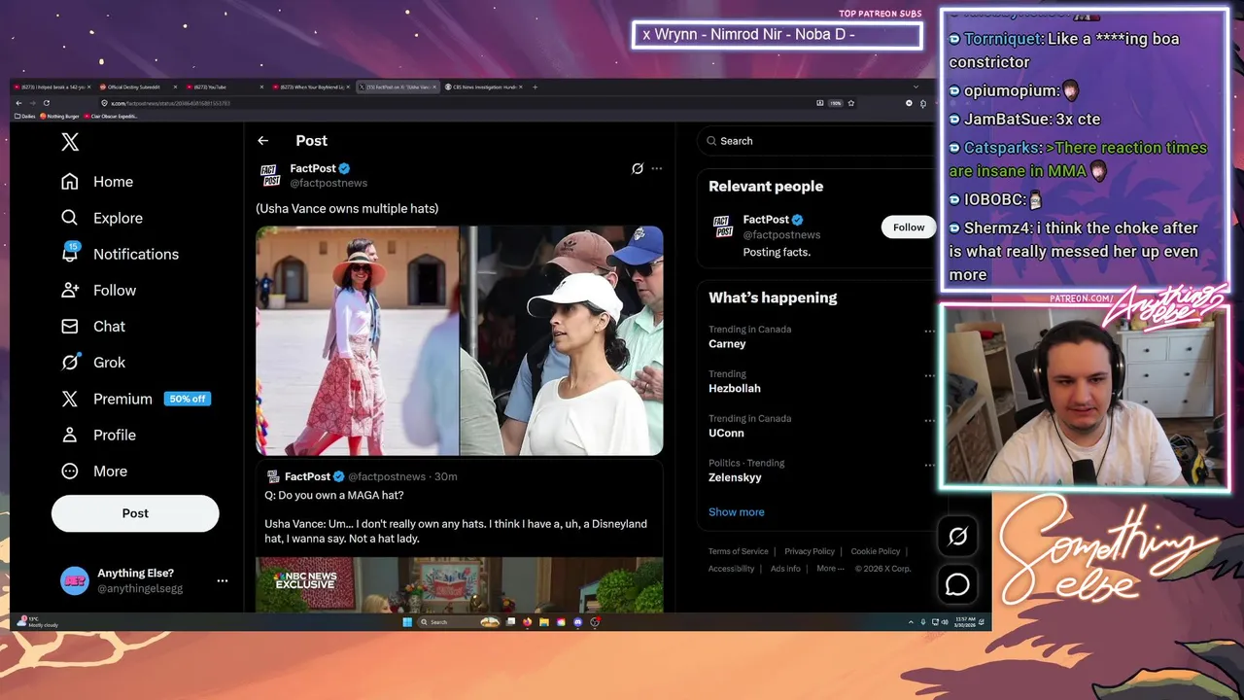Click the white Post button

(x=135, y=513)
